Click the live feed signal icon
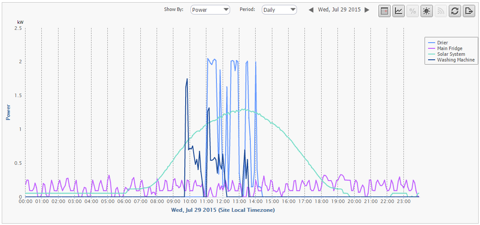 pos(441,11)
